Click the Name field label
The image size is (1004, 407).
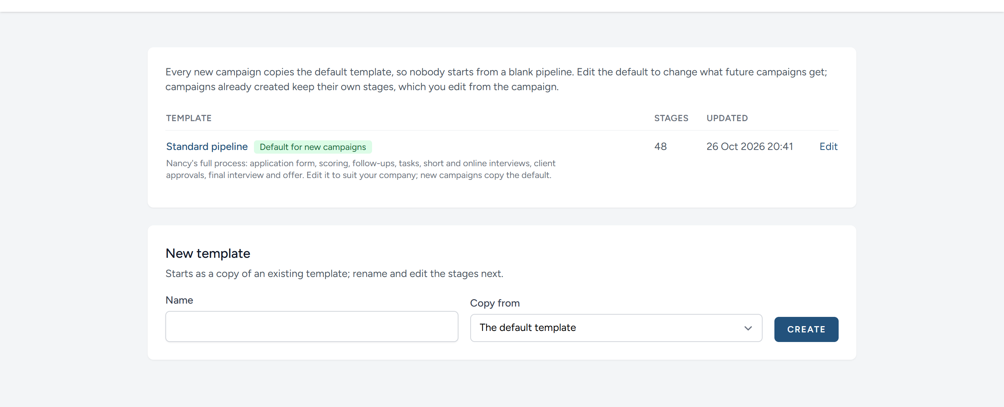[179, 300]
